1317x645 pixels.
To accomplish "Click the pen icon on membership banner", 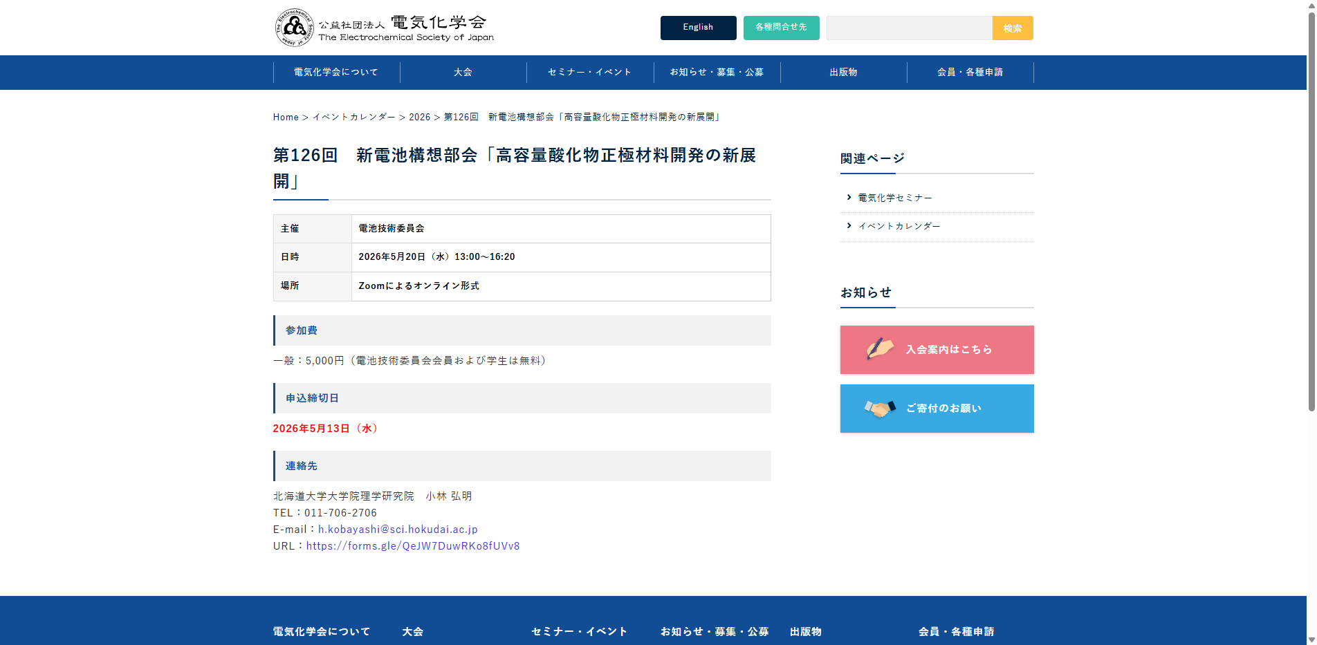I will pyautogui.click(x=879, y=348).
